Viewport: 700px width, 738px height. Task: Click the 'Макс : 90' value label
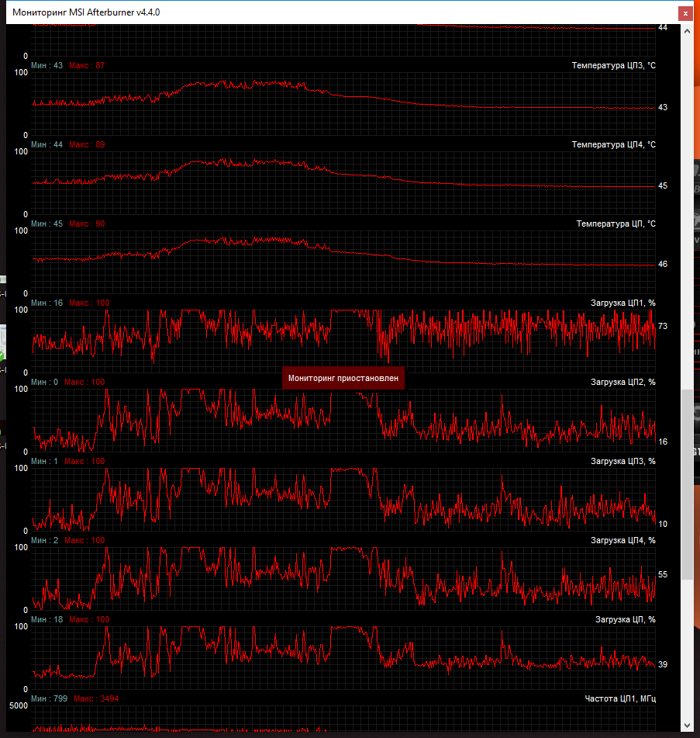pyautogui.click(x=87, y=223)
